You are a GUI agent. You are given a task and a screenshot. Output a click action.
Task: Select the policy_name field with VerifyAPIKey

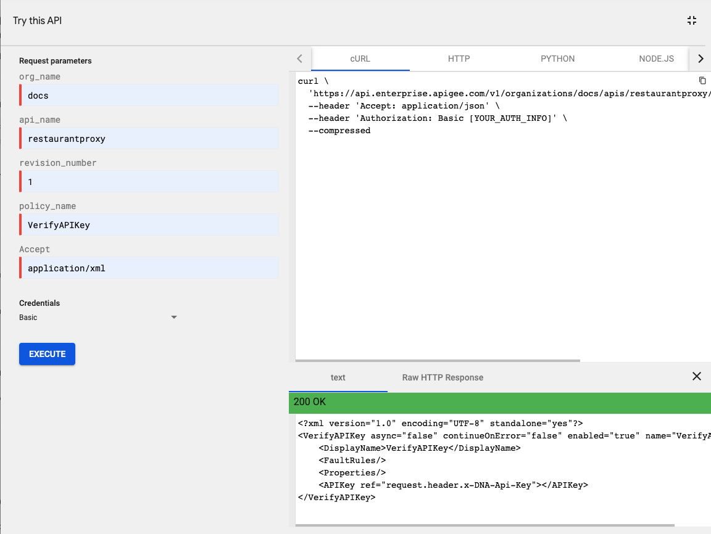pyautogui.click(x=149, y=225)
